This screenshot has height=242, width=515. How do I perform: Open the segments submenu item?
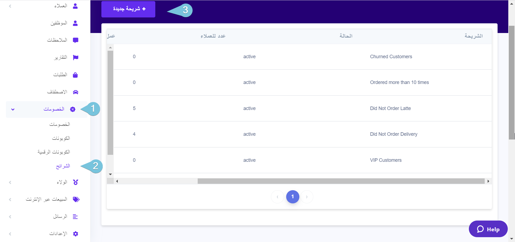(x=63, y=166)
